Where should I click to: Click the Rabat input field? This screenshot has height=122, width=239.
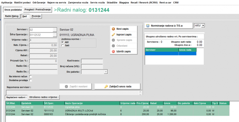(43, 56)
